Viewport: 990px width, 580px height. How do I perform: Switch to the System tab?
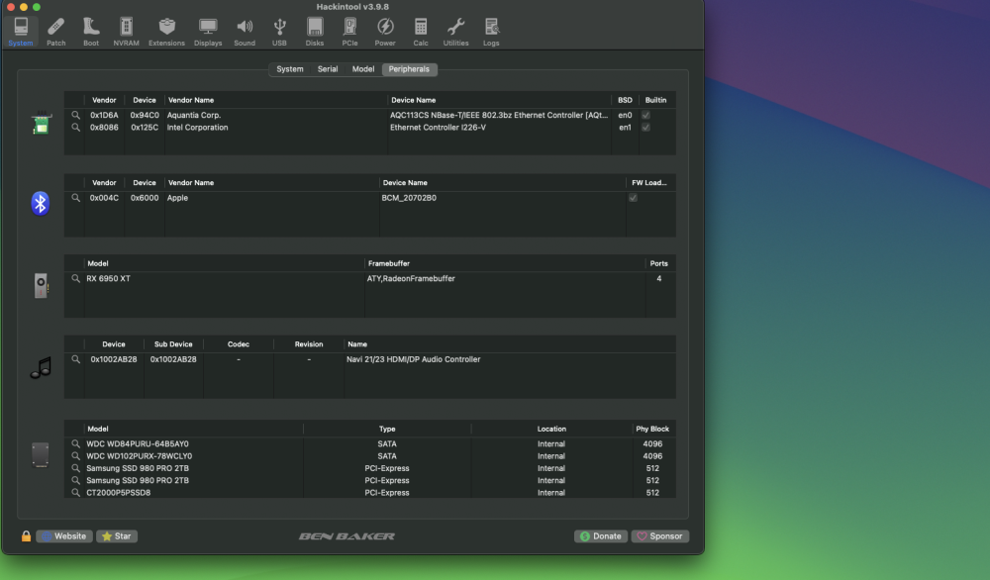point(290,69)
